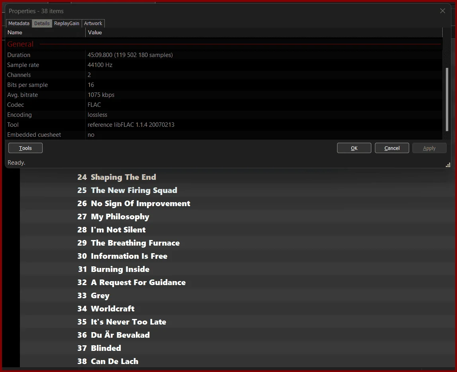Screen dimensions: 457x372
Task: Click the 45:09.800 duration value
Action: 130,55
